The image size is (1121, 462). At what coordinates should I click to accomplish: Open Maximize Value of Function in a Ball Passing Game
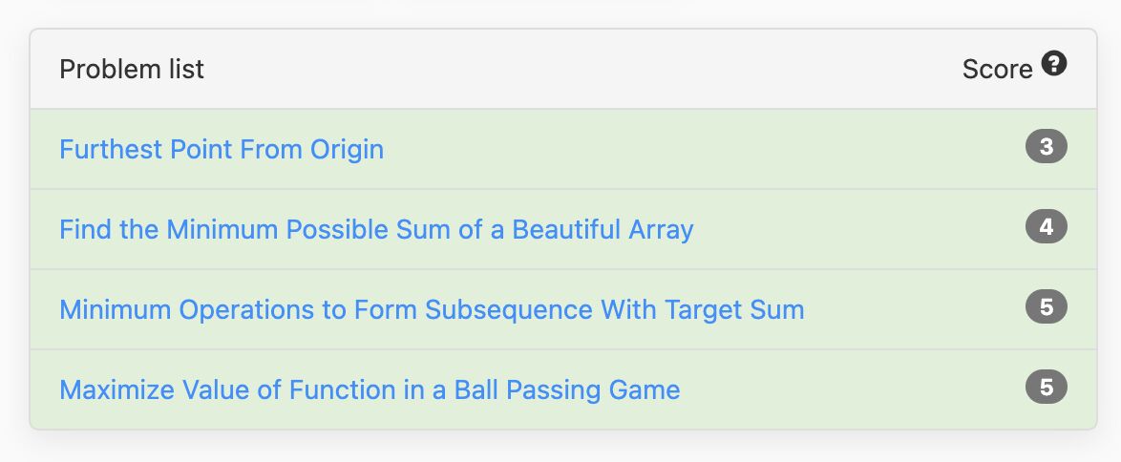click(x=370, y=389)
